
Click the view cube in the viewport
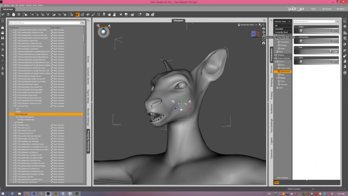254,34
